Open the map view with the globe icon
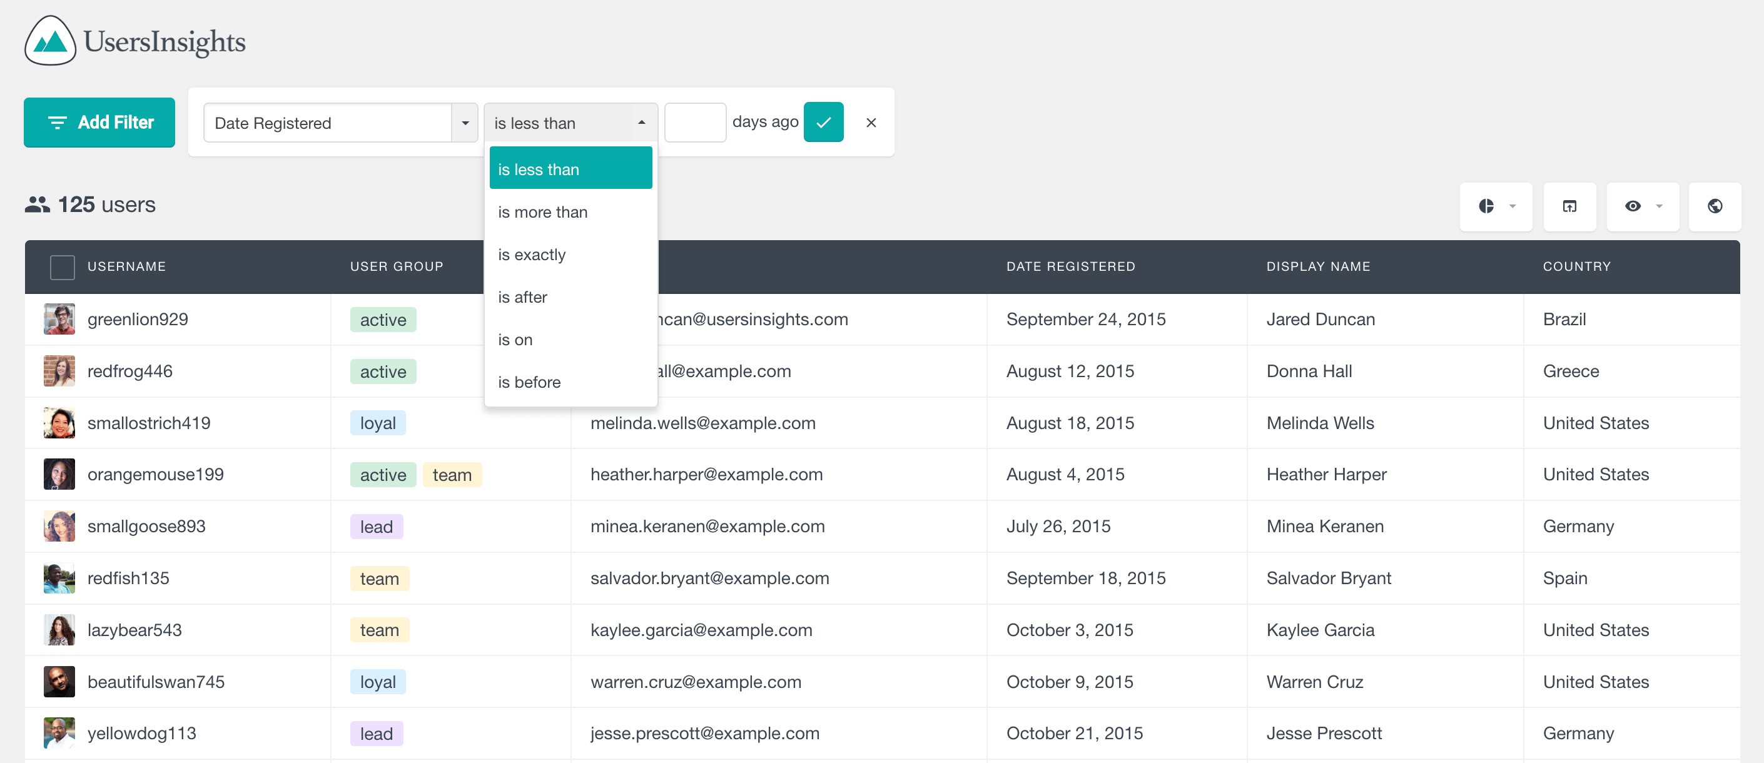 tap(1715, 206)
